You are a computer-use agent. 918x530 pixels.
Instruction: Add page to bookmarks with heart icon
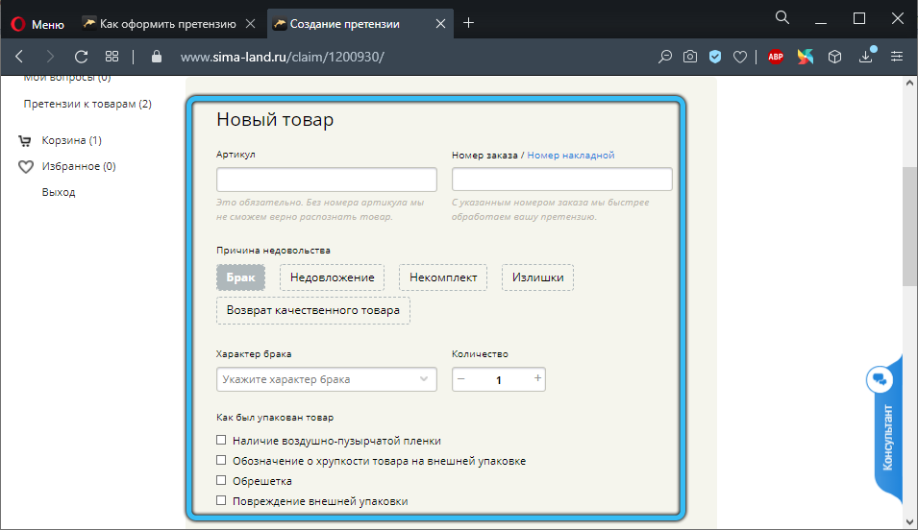[740, 57]
